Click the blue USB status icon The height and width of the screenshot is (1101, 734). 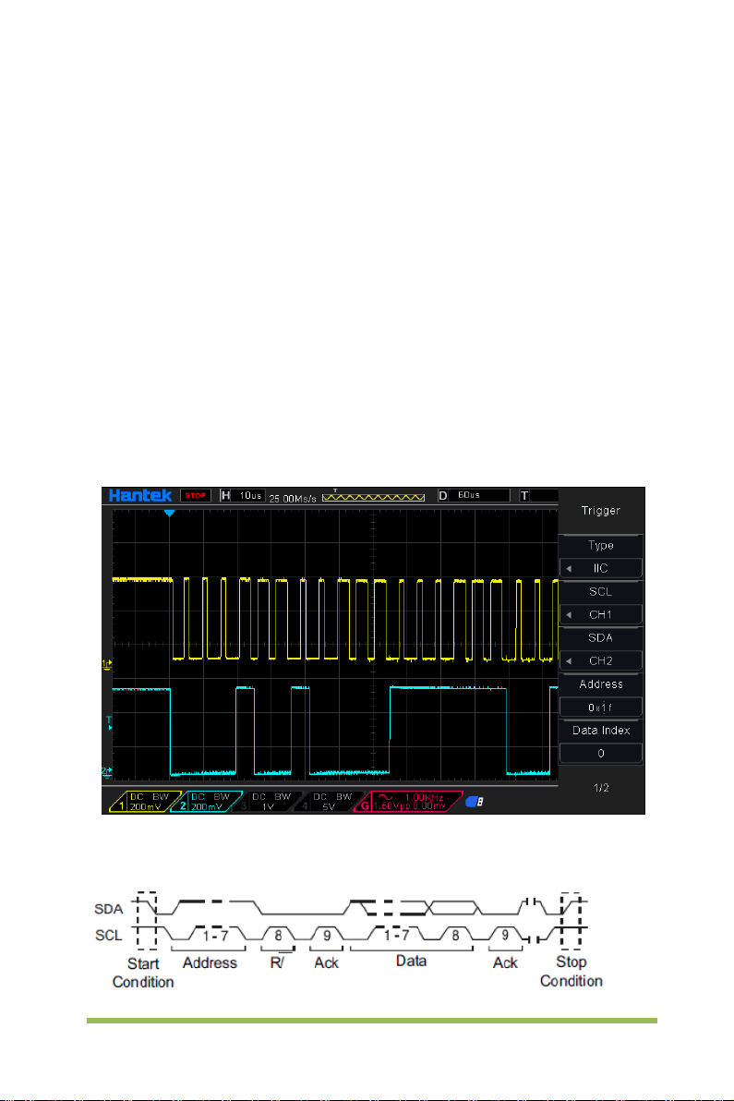[x=474, y=802]
